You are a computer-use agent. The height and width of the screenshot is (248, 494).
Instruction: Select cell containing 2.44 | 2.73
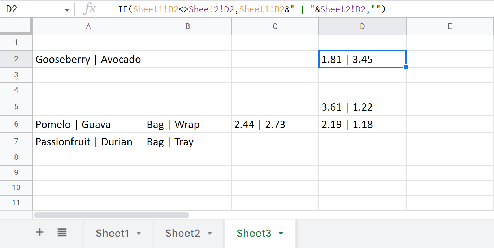(x=275, y=124)
